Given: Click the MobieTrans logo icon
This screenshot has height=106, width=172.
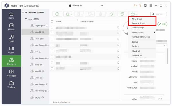Looking at the screenshot, I should coord(7,5).
